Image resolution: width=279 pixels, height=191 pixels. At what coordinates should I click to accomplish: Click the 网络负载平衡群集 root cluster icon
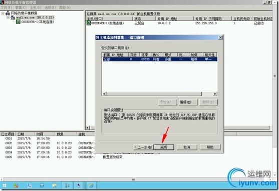tap(8, 13)
